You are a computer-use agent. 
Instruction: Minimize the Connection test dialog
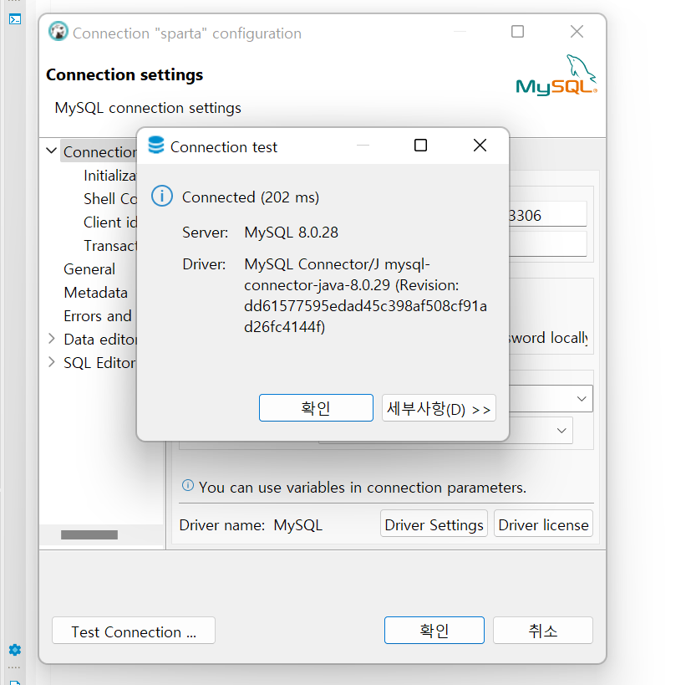pyautogui.click(x=363, y=146)
